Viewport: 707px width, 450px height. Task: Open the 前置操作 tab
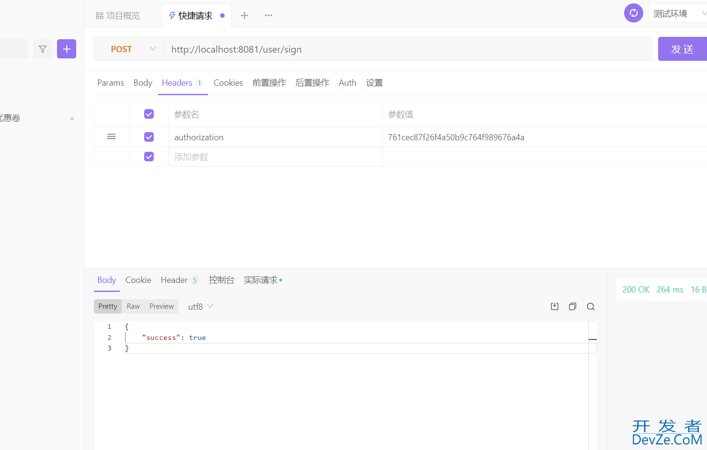point(269,83)
